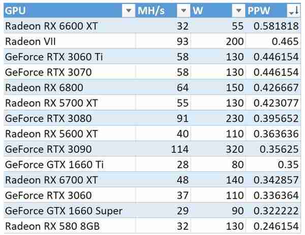Click the MH/s value 114 for RTX 3090
The height and width of the screenshot is (235, 305).
point(180,149)
